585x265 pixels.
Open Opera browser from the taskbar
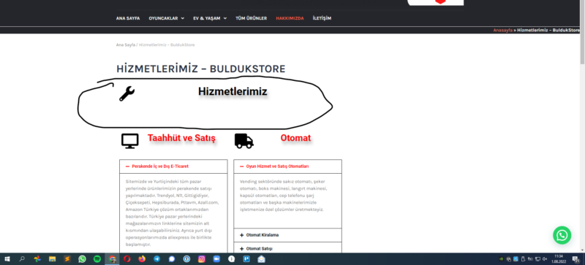click(x=127, y=258)
